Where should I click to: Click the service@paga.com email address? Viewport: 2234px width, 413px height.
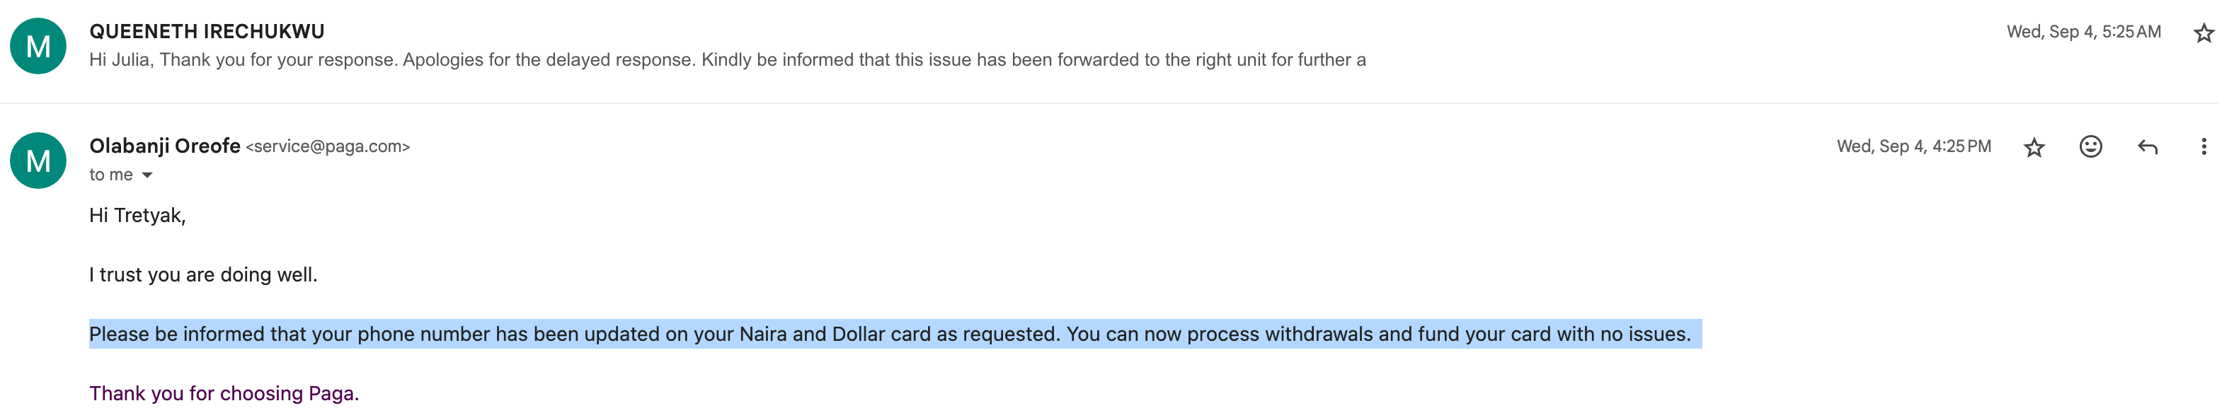[x=328, y=146]
